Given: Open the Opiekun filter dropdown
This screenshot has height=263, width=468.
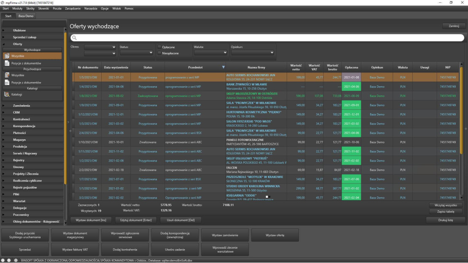Looking at the screenshot, I should pos(253,53).
